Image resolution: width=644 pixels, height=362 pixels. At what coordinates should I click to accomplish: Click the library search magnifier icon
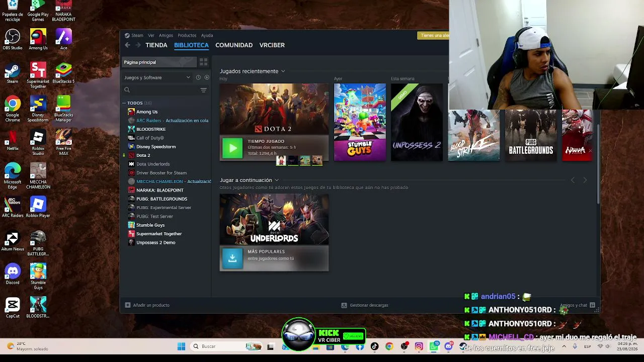point(127,90)
